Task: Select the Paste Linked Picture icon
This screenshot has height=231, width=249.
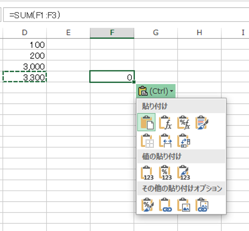Action: point(201,204)
